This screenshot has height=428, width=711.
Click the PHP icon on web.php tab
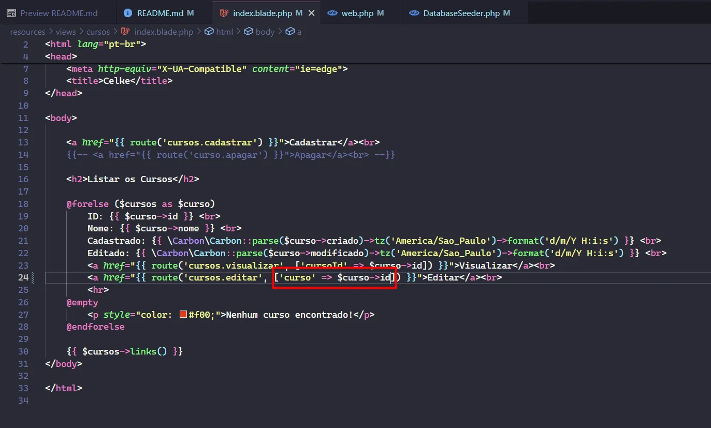pos(332,13)
